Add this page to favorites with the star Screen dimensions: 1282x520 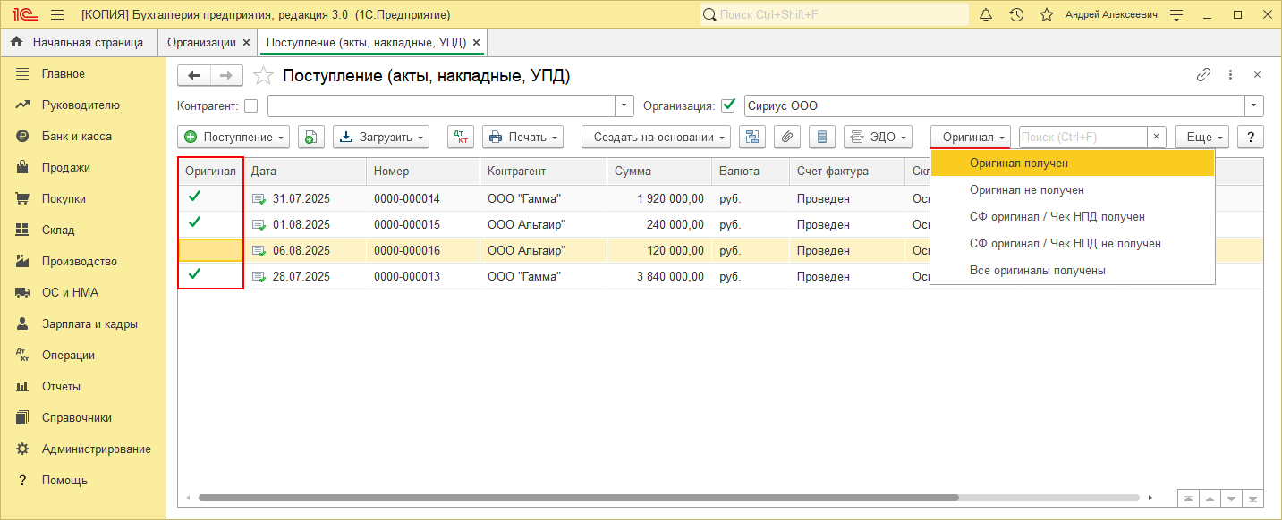coord(263,76)
